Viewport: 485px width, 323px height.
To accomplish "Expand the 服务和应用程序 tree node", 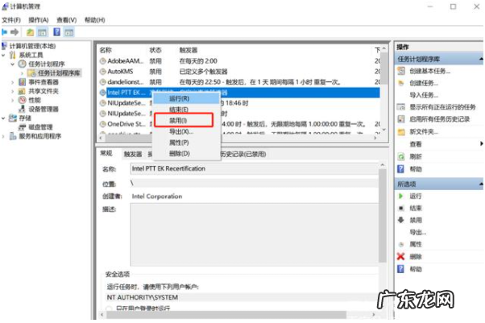I will [3, 136].
